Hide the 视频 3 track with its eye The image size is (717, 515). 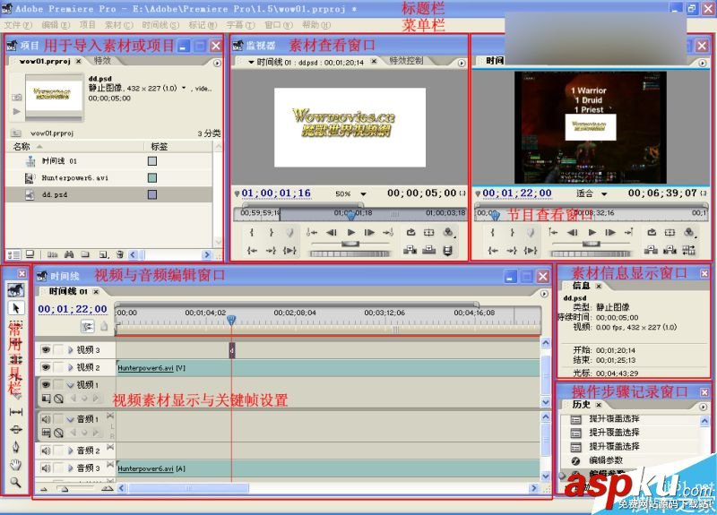(x=46, y=349)
